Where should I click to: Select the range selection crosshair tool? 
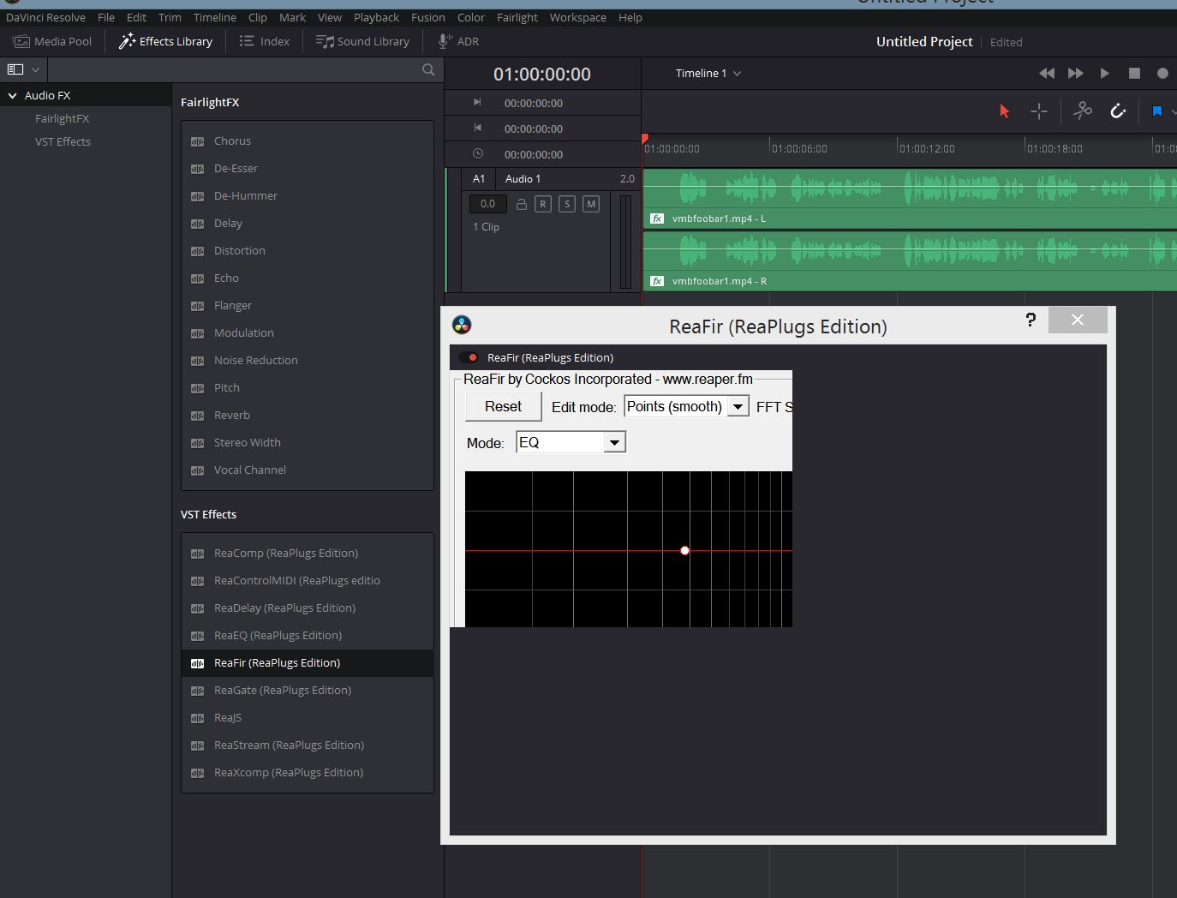tap(1038, 111)
